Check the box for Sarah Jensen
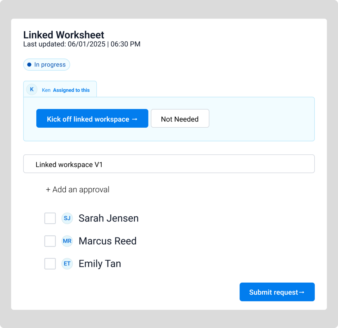The height and width of the screenshot is (328, 338). coord(50,218)
